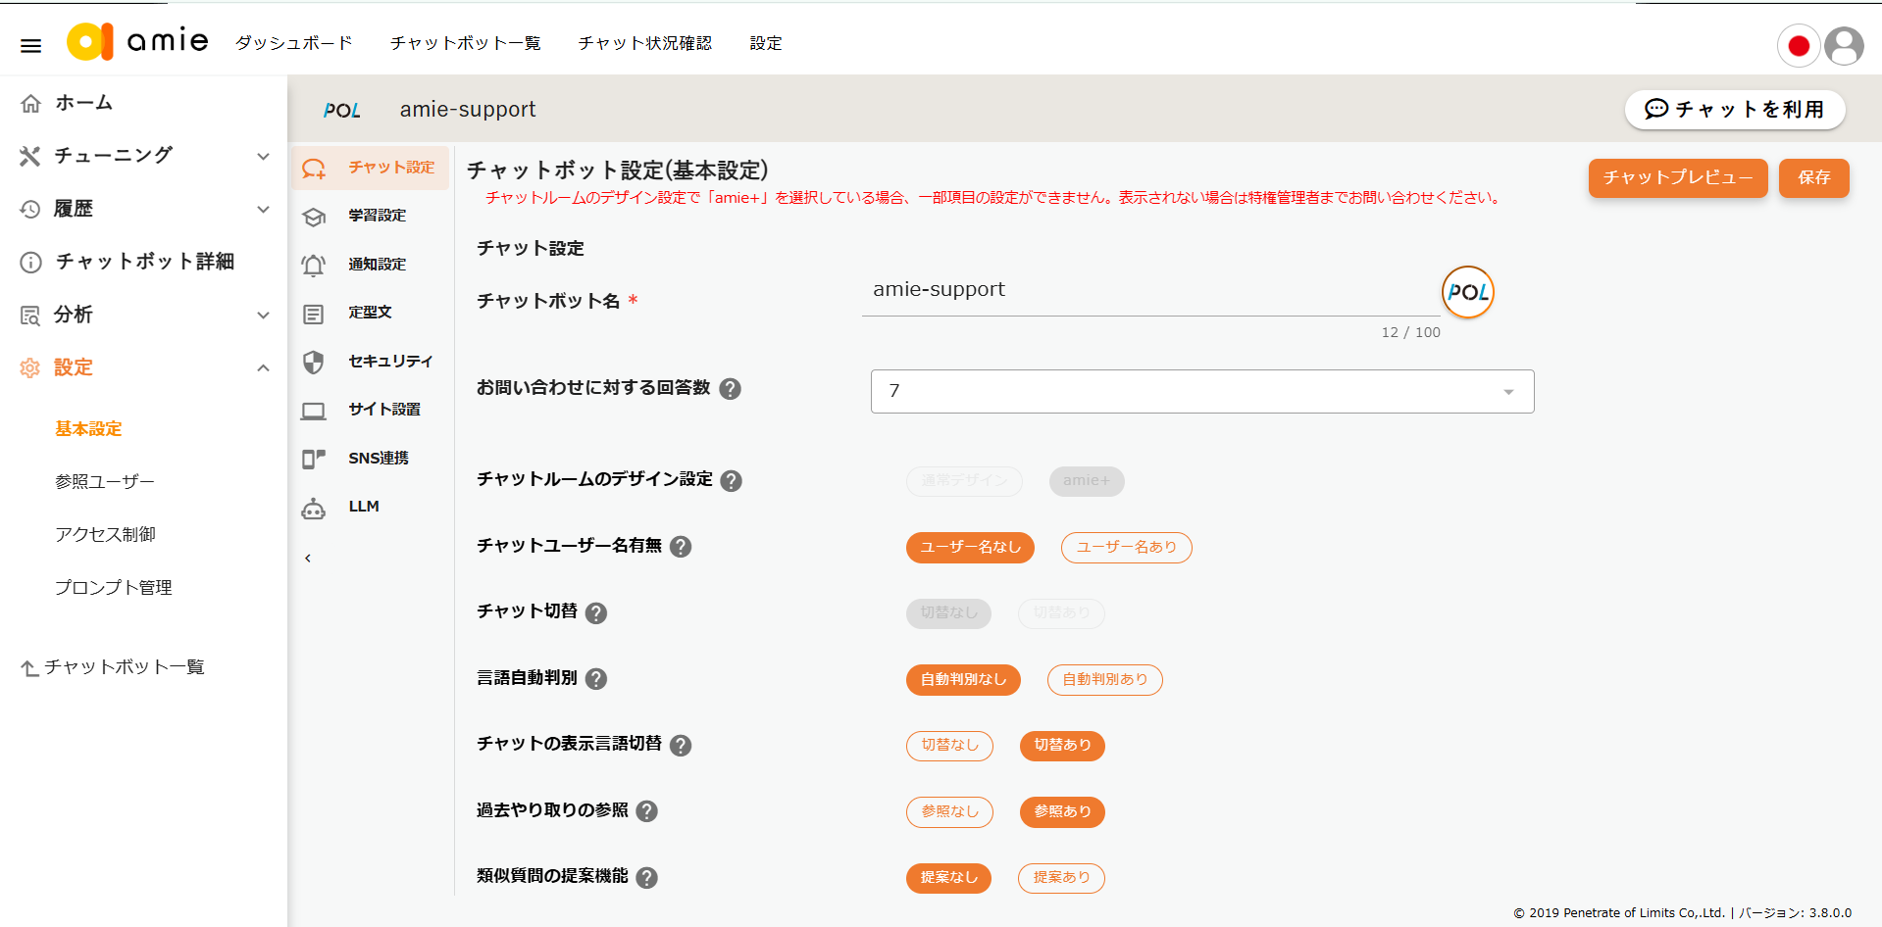
Task: Open the user account avatar icon
Action: (x=1844, y=46)
